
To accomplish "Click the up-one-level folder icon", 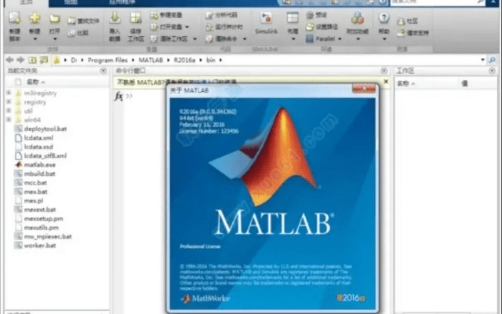I will pyautogui.click(x=32, y=60).
